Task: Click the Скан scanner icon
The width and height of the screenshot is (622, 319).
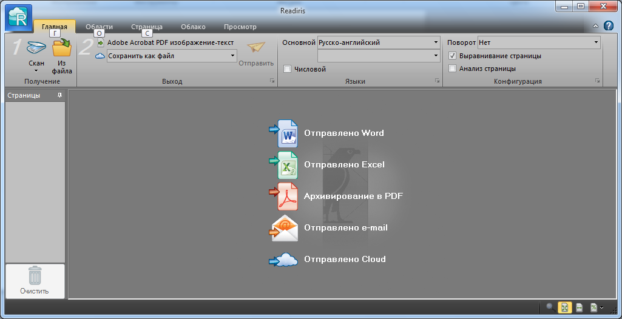Action: pyautogui.click(x=36, y=48)
